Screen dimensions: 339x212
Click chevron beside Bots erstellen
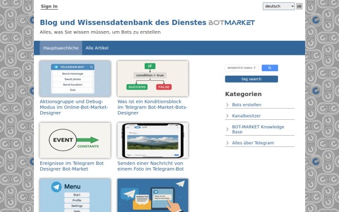[228, 105]
